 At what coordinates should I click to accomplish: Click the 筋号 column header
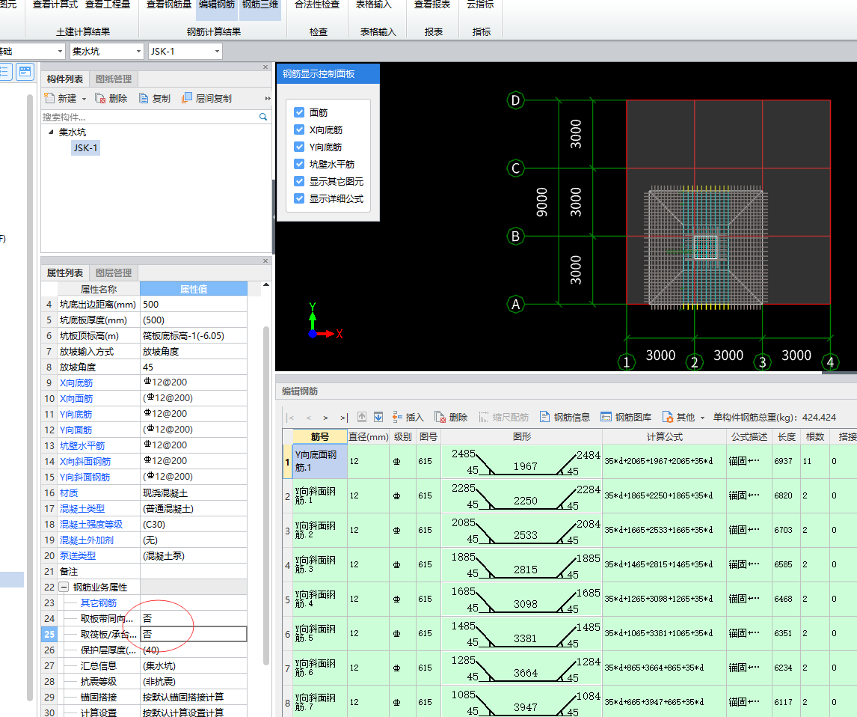320,436
